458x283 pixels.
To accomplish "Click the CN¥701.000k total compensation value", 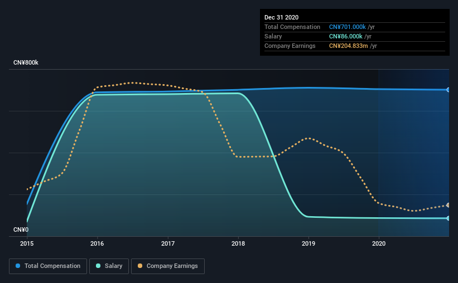I will tap(348, 27).
